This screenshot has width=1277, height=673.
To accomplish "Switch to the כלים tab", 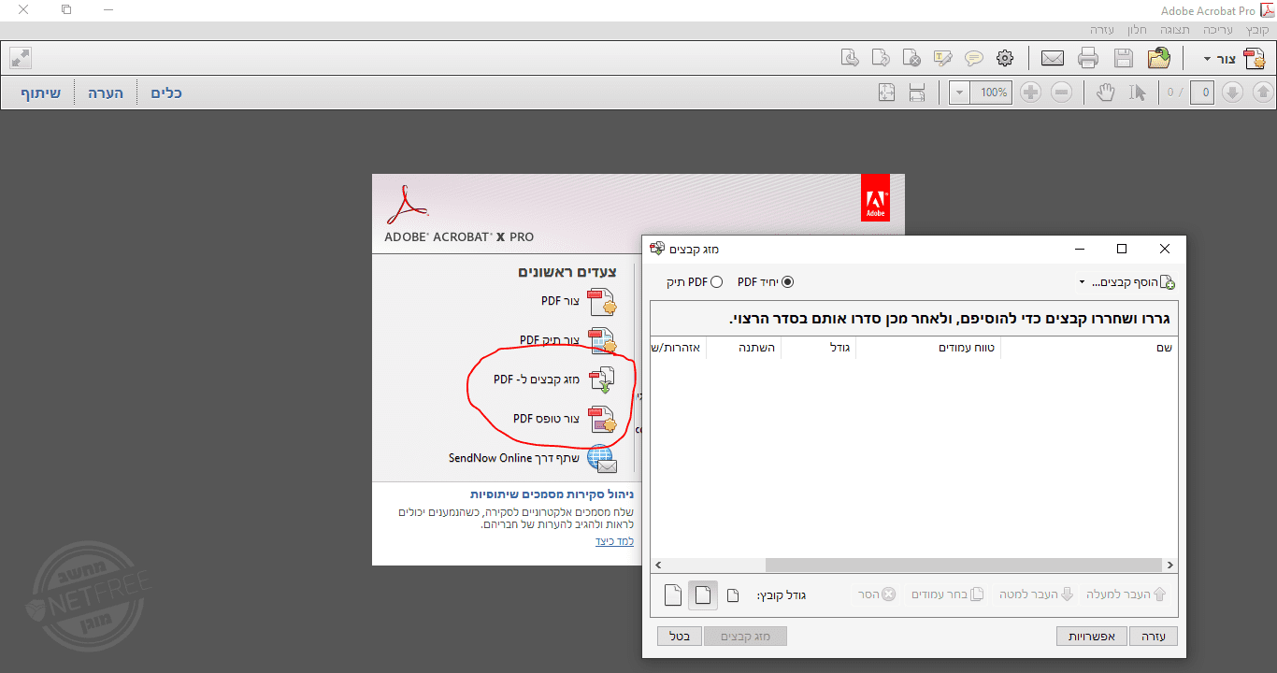I will (165, 92).
